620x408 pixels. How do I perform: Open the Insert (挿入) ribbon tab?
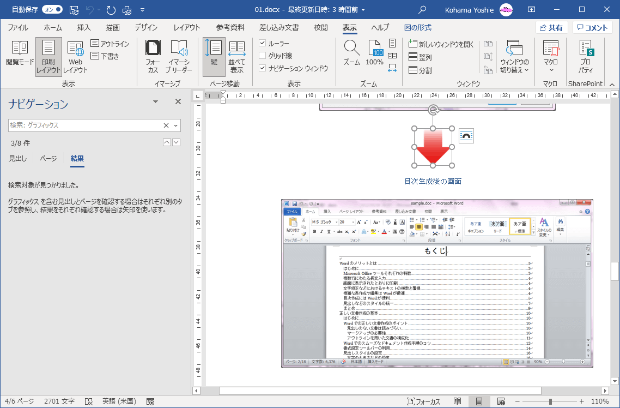point(83,27)
